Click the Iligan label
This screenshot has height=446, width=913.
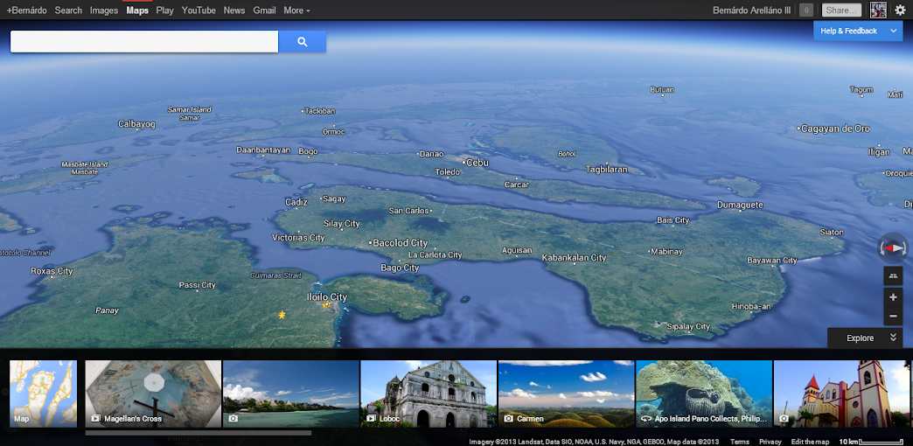coord(879,152)
